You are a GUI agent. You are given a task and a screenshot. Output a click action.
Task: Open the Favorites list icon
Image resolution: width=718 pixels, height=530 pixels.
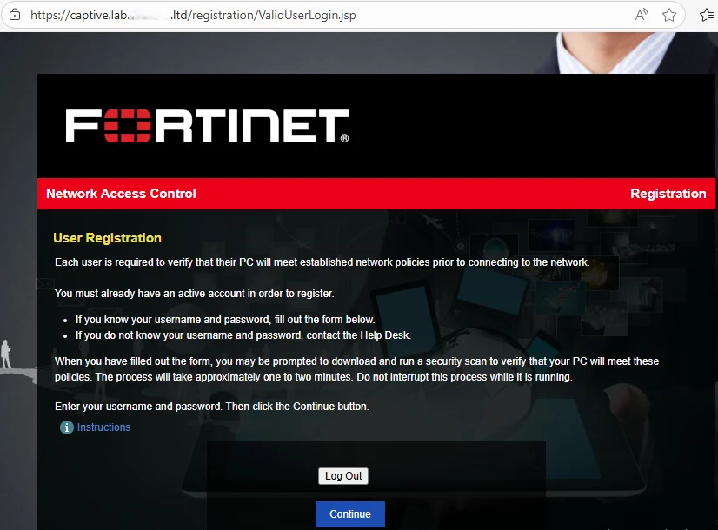tap(708, 15)
